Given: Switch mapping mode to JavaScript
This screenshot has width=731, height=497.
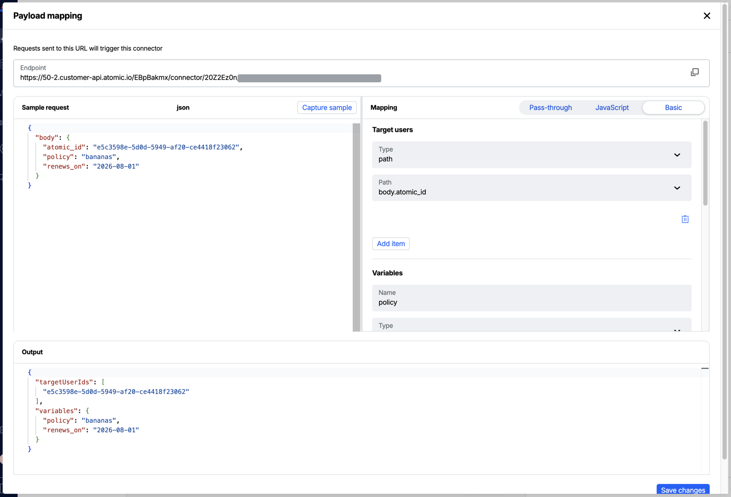Looking at the screenshot, I should click(x=612, y=107).
